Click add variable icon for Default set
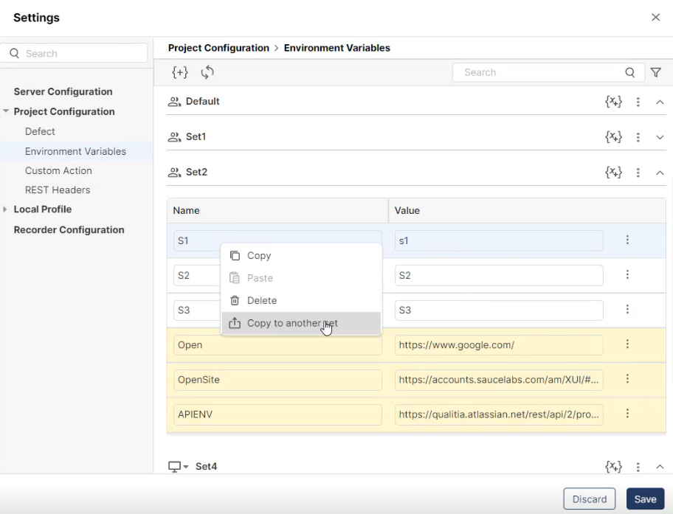 point(613,102)
